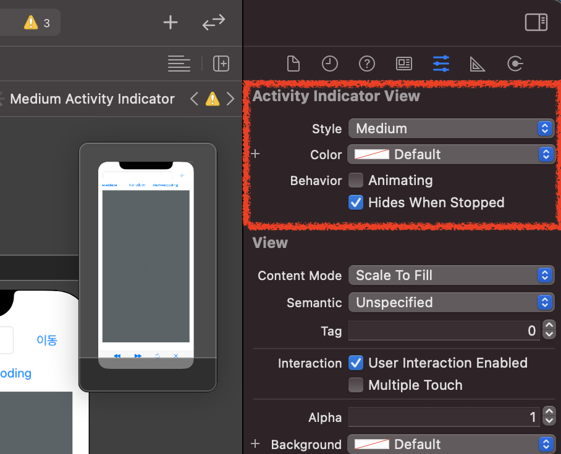Click the Alpha input field

pos(444,417)
